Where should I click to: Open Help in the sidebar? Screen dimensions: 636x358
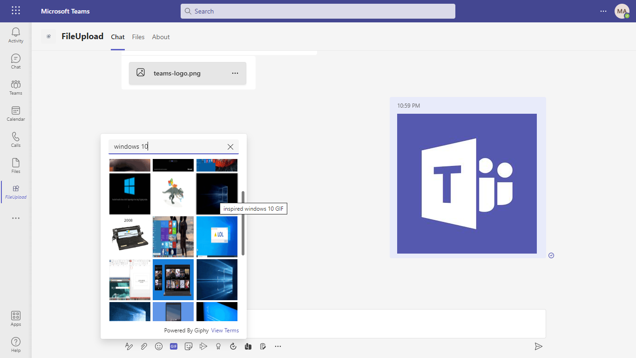coord(16,344)
